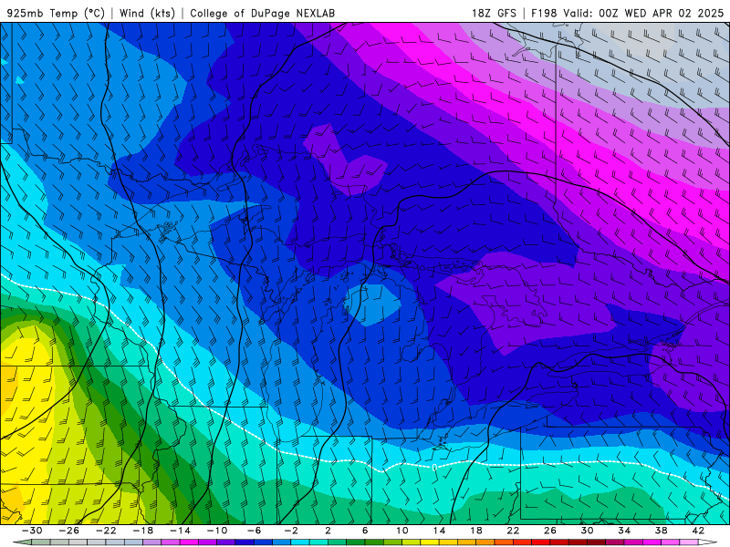Select the '10' legend value

[401, 531]
